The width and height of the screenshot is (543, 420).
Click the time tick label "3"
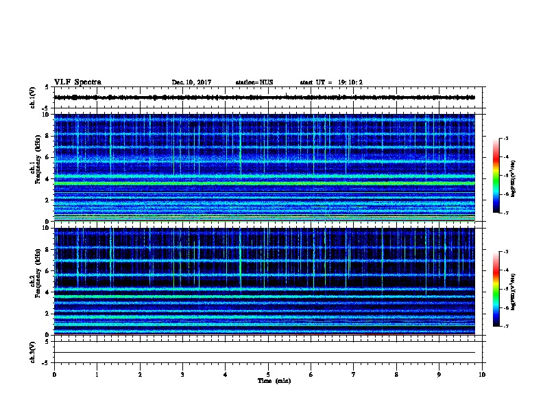[182, 374]
